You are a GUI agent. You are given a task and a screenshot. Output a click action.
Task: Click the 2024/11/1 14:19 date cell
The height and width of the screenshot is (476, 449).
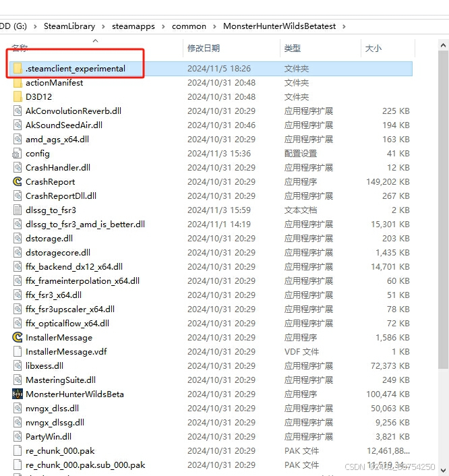click(x=219, y=225)
